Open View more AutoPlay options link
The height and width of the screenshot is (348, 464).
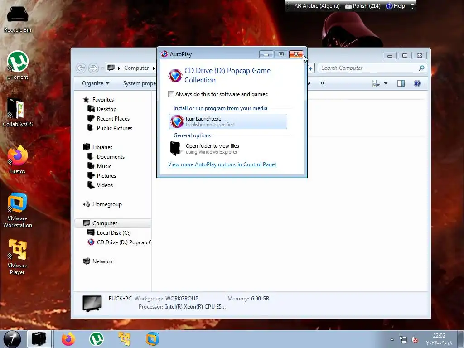click(x=222, y=164)
